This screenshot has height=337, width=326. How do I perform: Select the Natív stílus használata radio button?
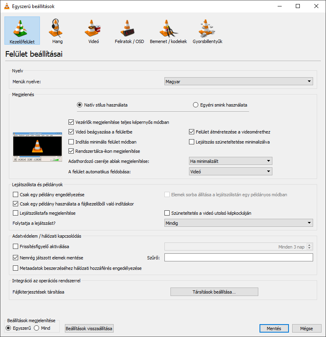tap(80, 105)
